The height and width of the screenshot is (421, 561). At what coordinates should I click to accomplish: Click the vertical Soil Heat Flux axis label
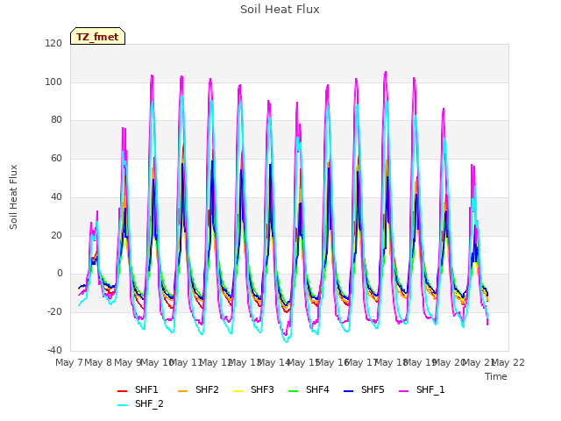(x=13, y=196)
